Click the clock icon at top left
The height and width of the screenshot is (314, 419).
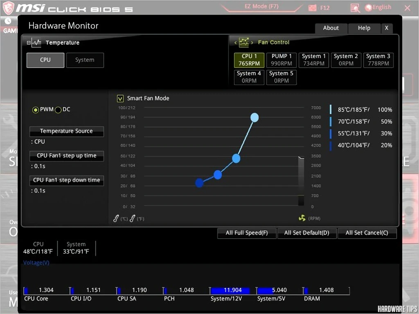(x=8, y=21)
